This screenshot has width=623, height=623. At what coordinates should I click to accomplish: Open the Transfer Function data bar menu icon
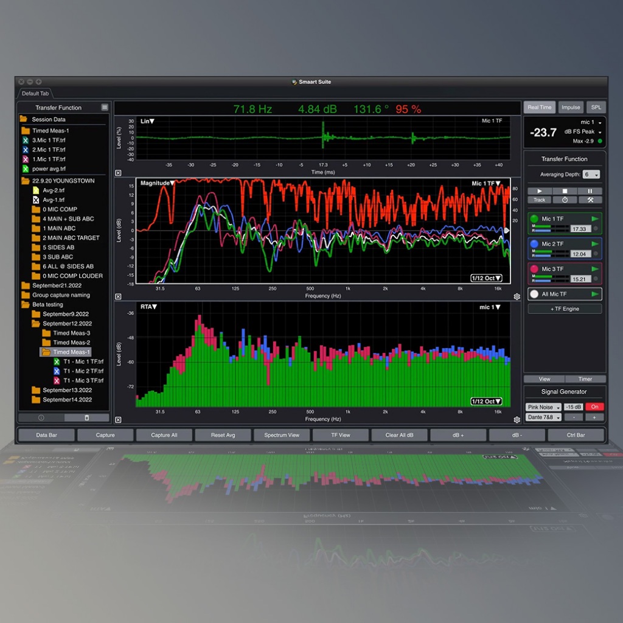point(105,108)
